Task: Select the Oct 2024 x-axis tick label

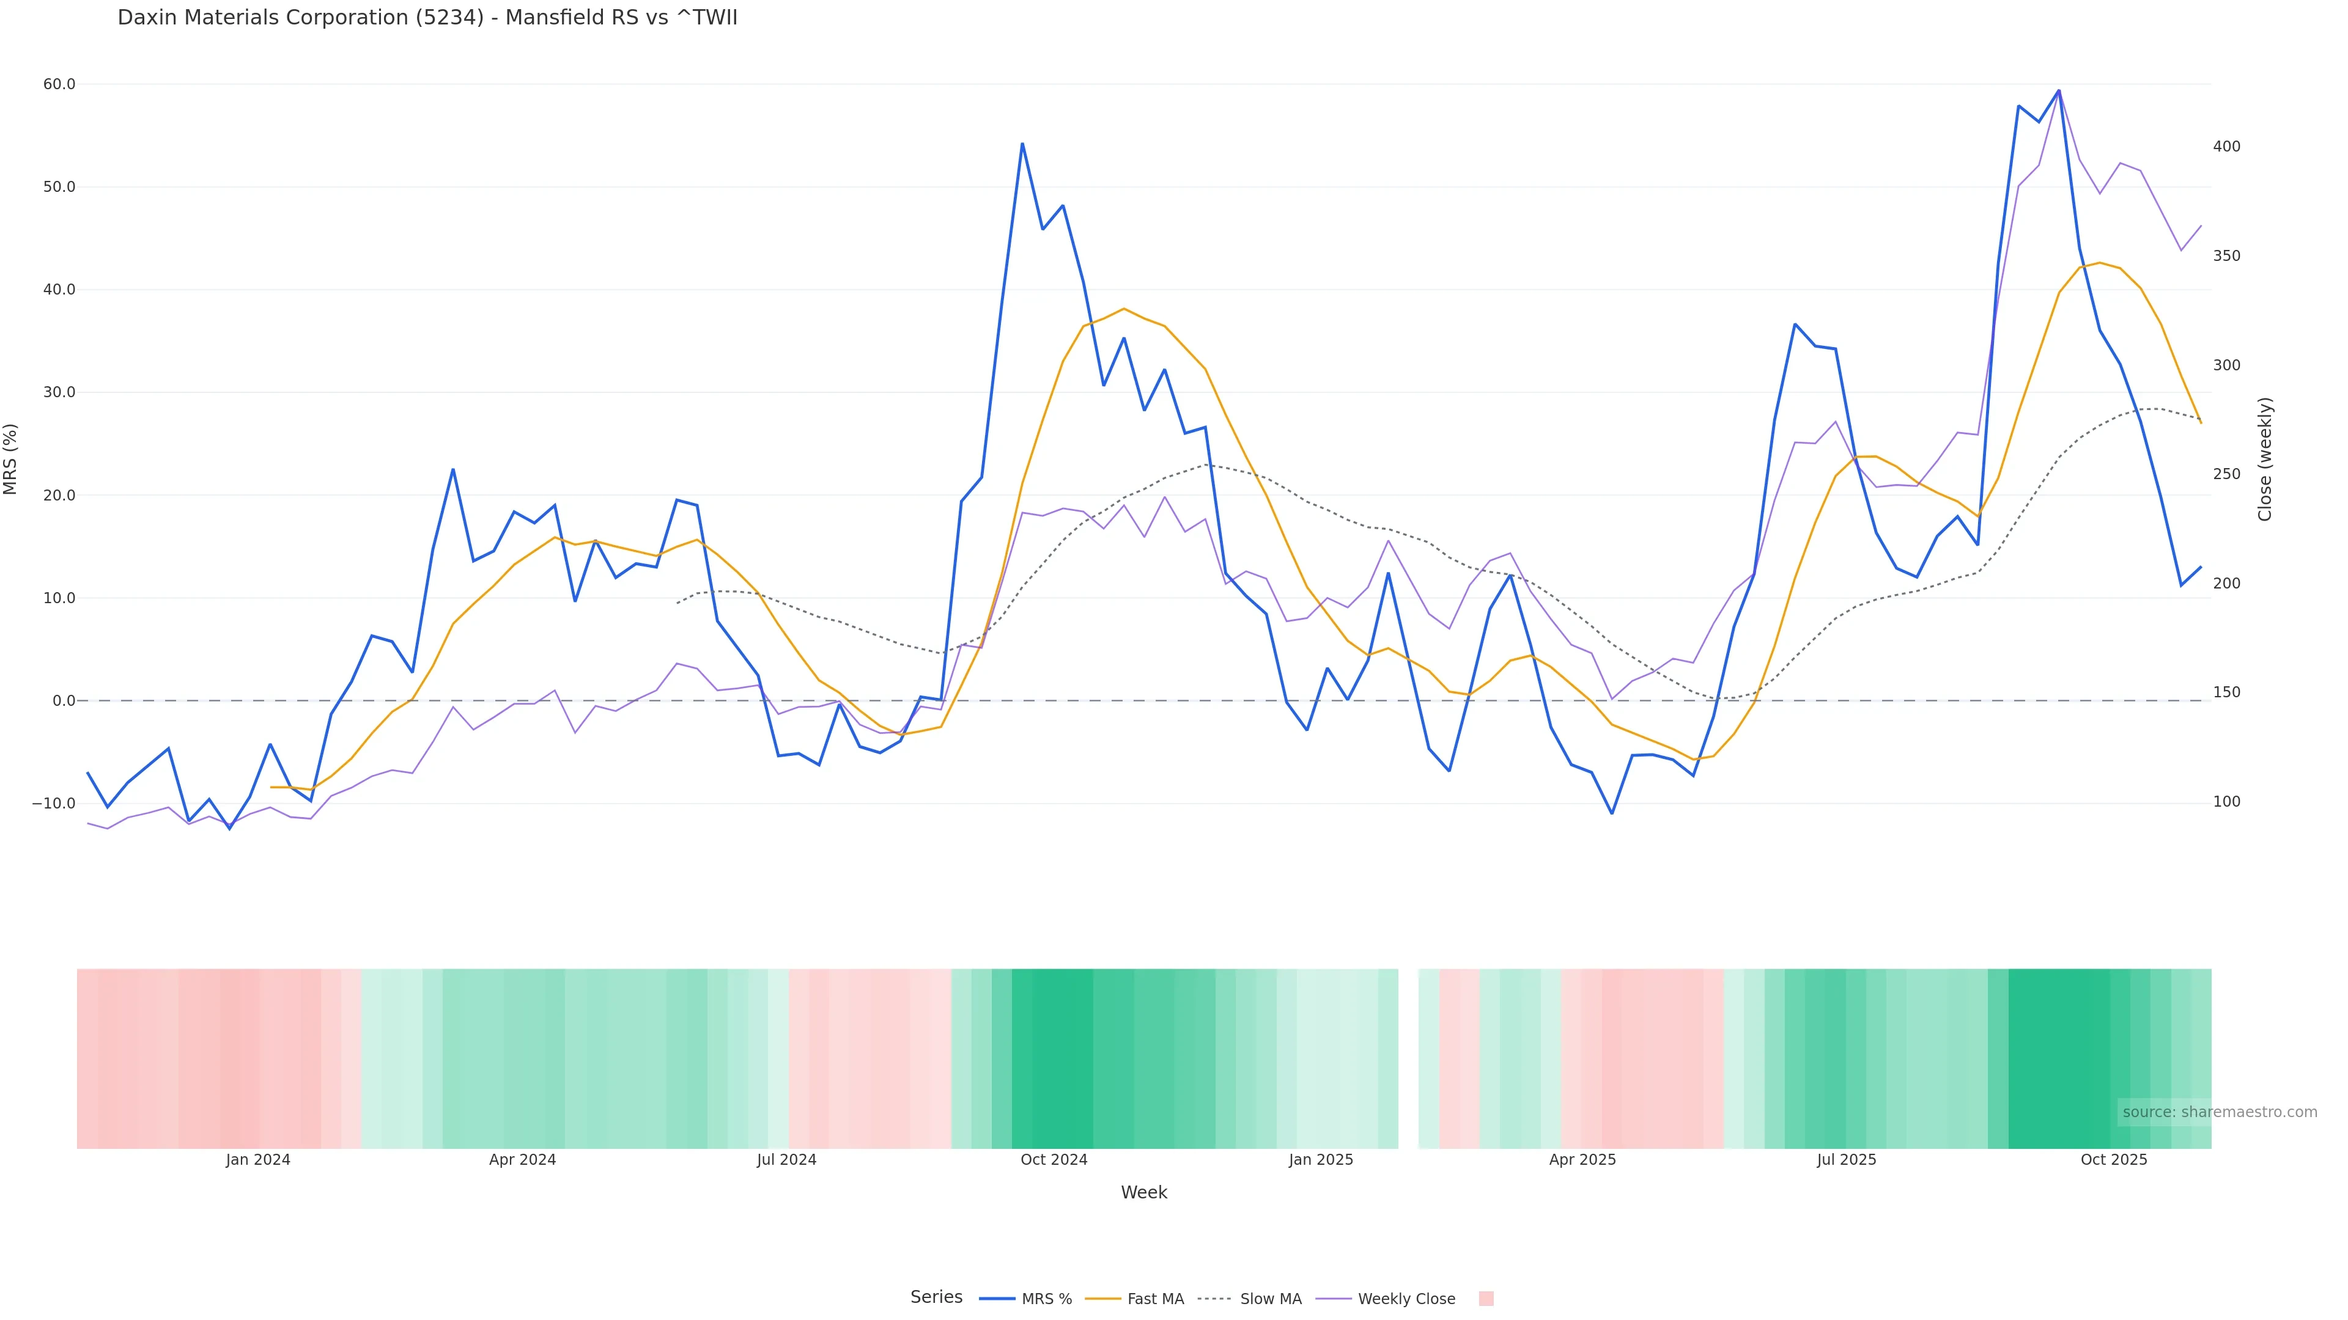Action: click(1054, 1160)
